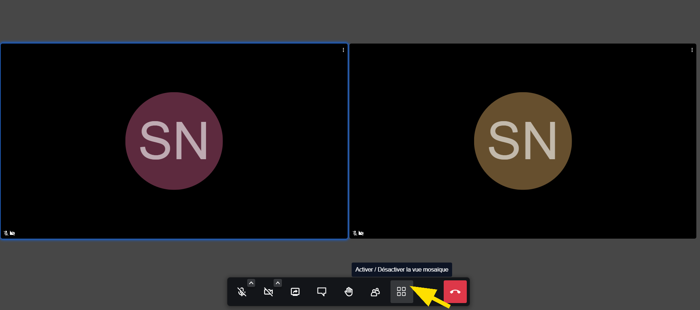
Task: Toggle the tile view
Action: [402, 292]
